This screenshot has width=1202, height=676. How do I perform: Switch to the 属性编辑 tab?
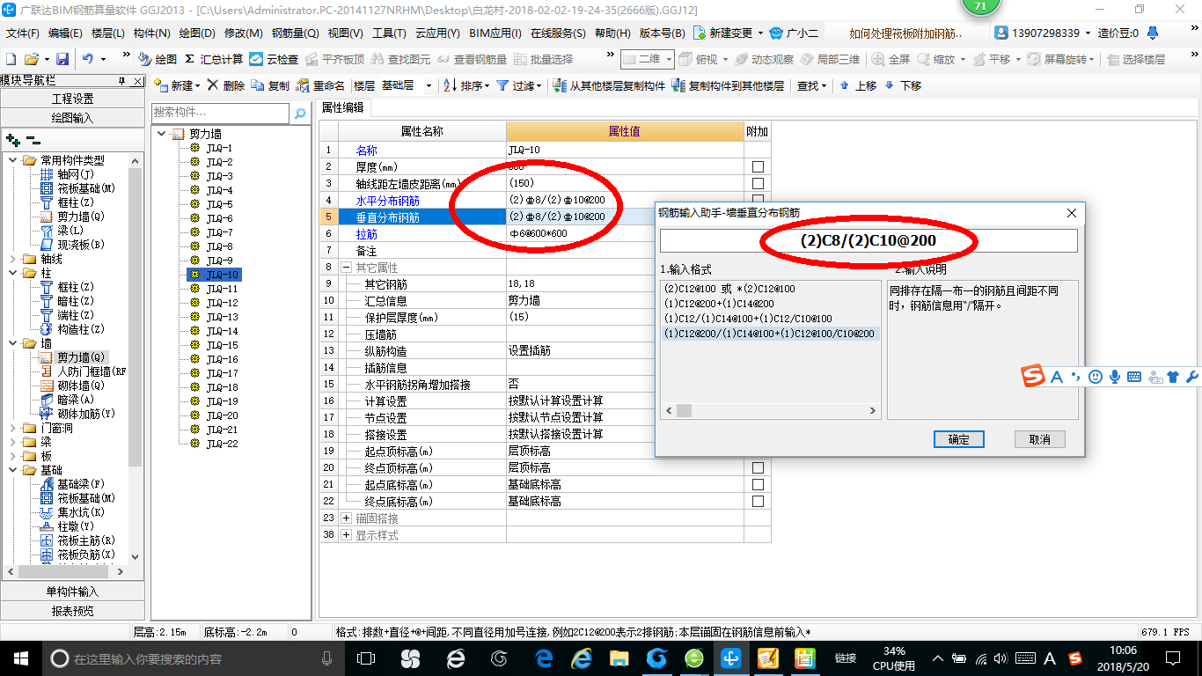tap(343, 107)
